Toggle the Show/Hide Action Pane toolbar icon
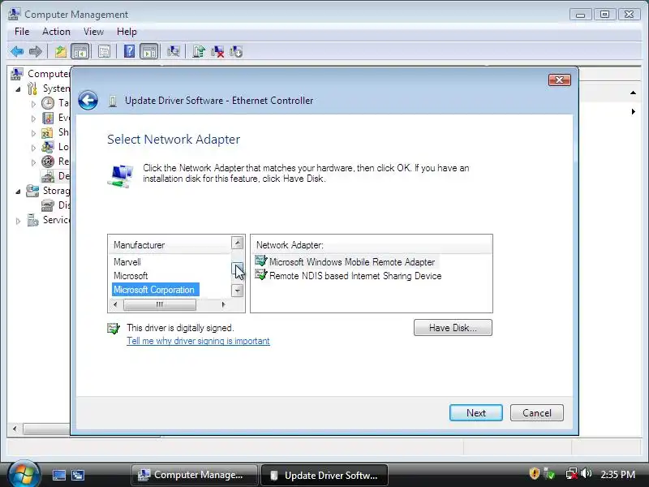 [148, 52]
